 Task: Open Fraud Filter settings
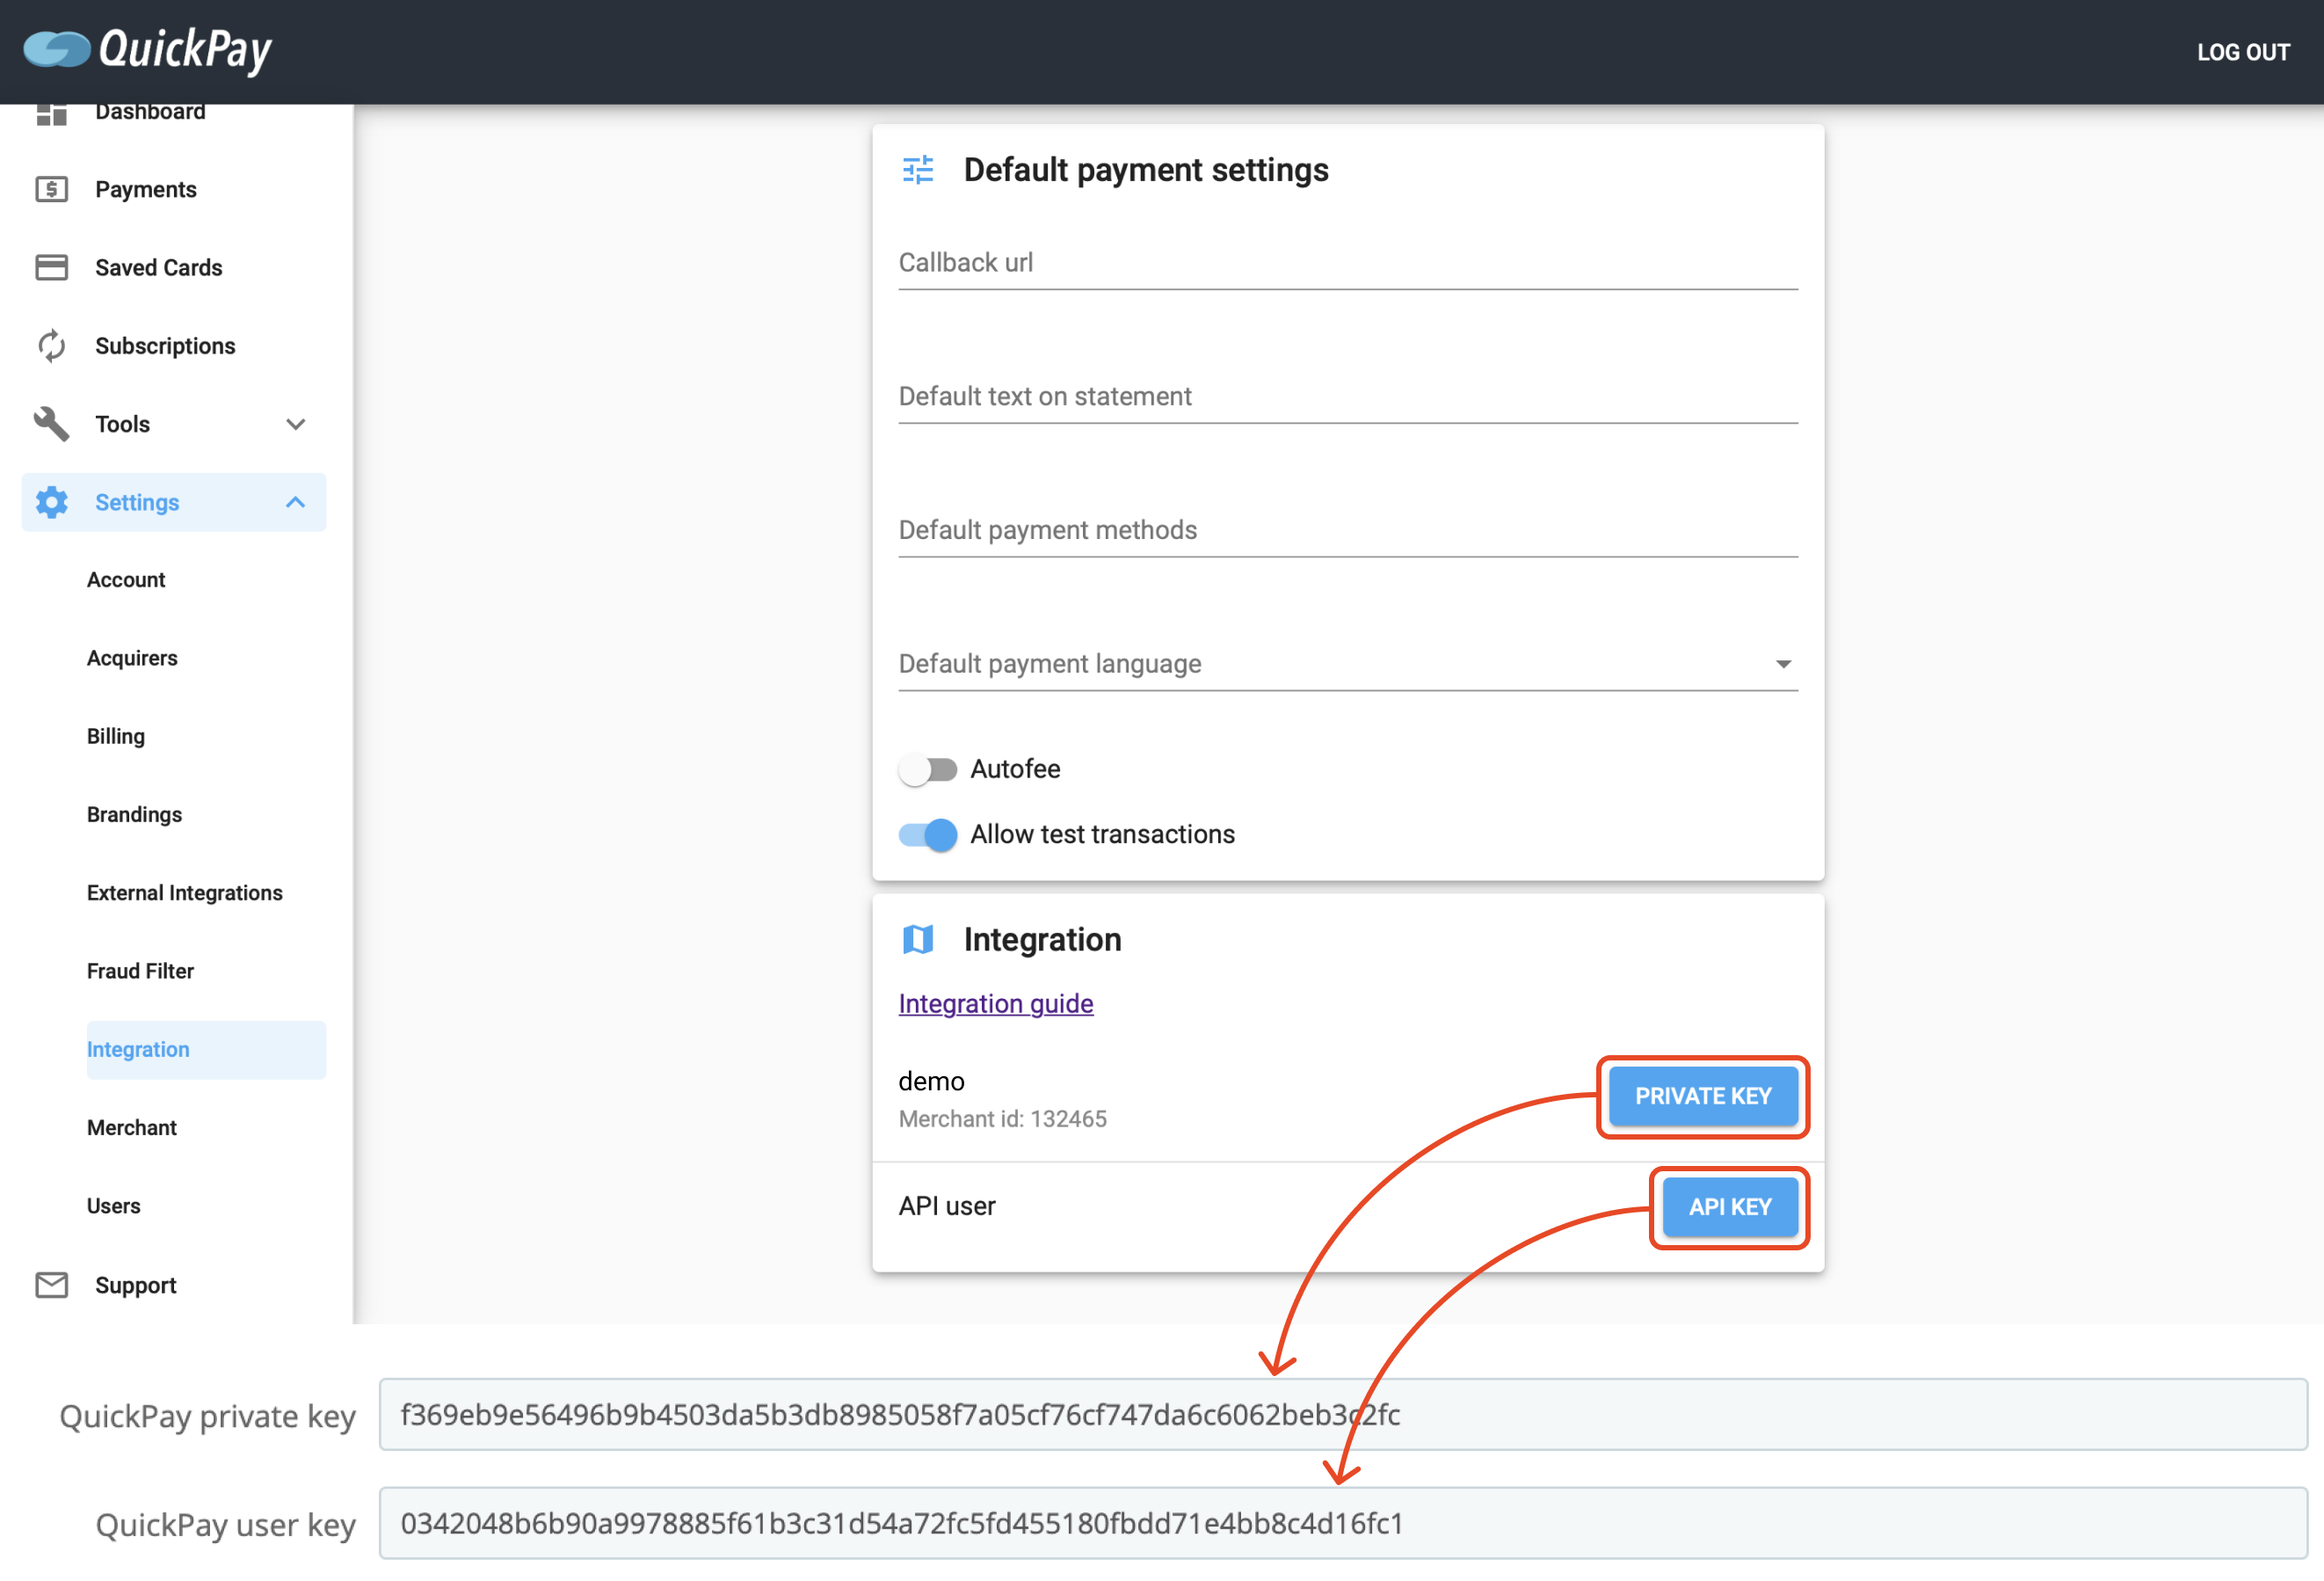click(x=140, y=971)
